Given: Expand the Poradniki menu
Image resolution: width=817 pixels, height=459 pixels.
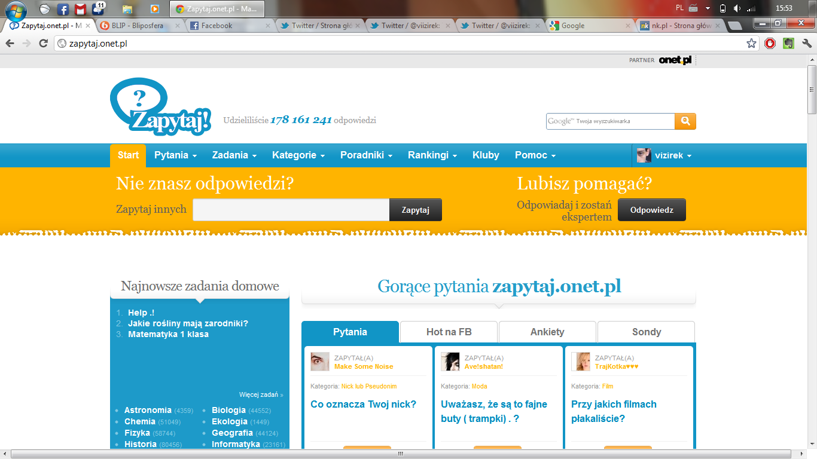Looking at the screenshot, I should point(367,155).
